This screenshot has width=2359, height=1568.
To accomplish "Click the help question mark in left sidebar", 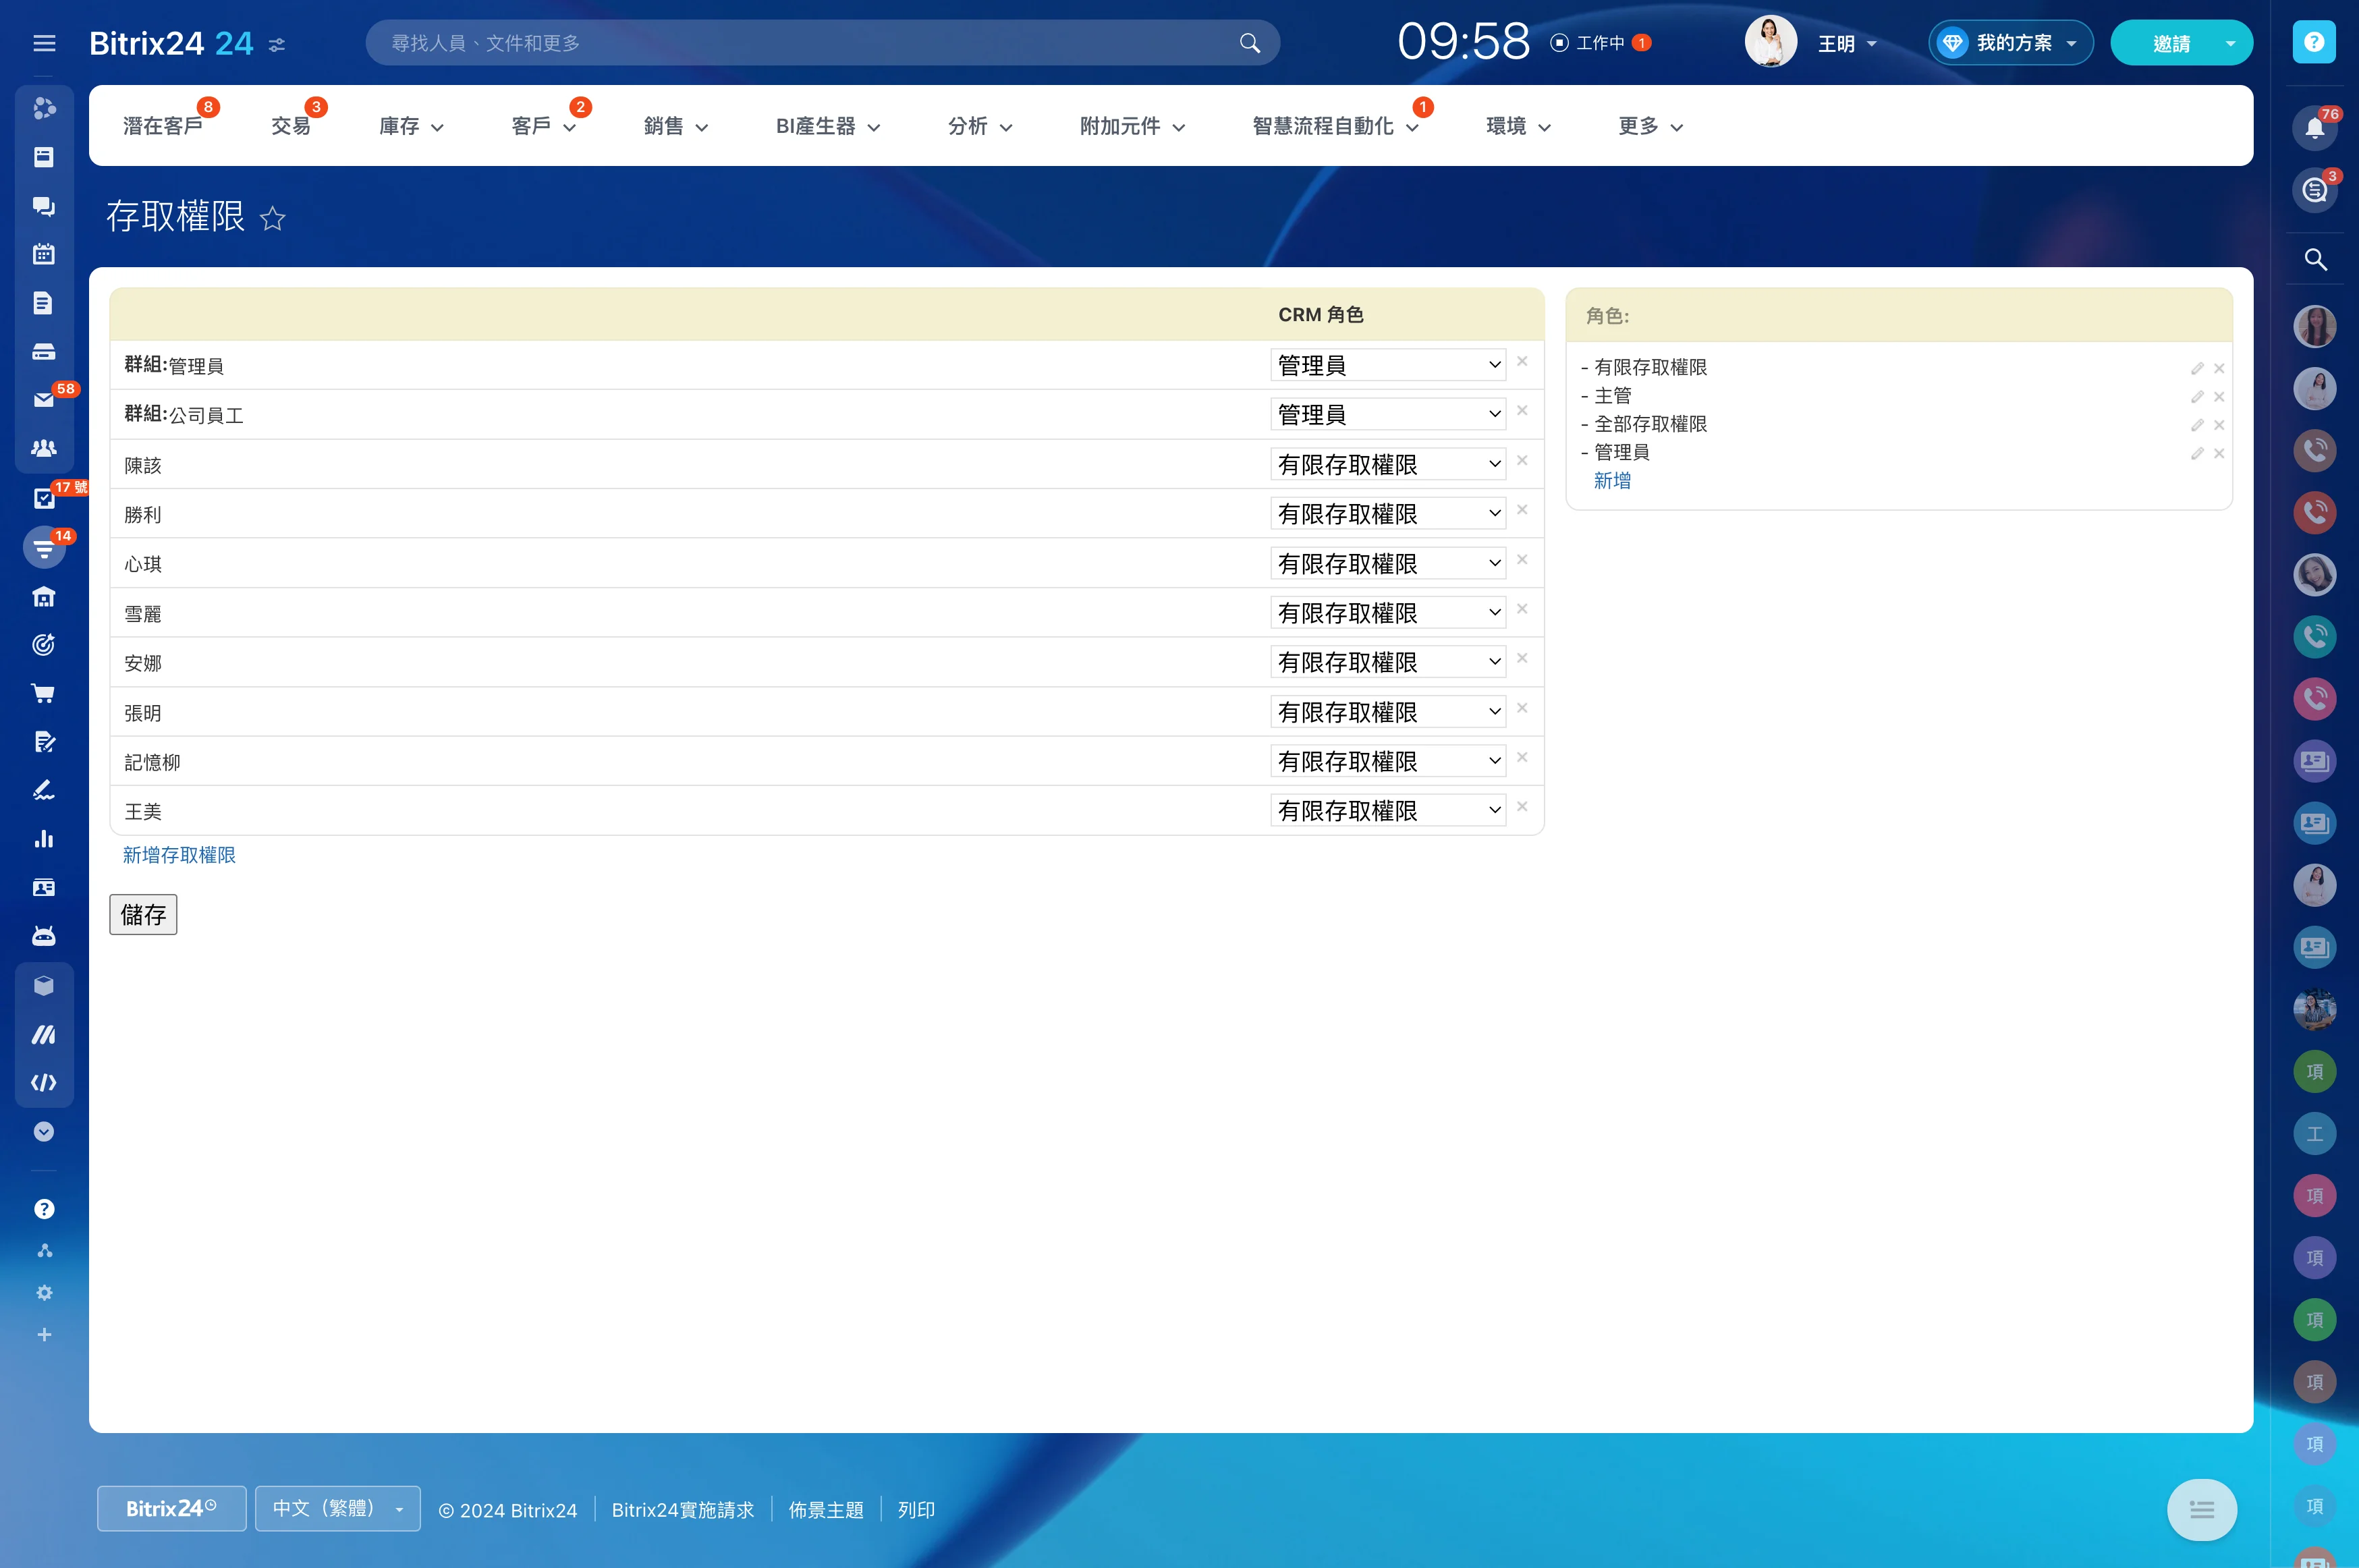I will (x=44, y=1209).
